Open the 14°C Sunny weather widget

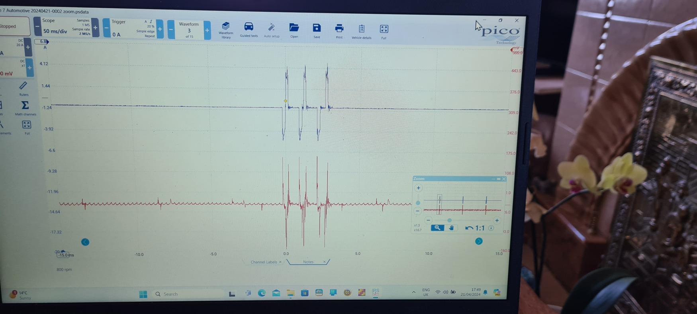coord(20,295)
